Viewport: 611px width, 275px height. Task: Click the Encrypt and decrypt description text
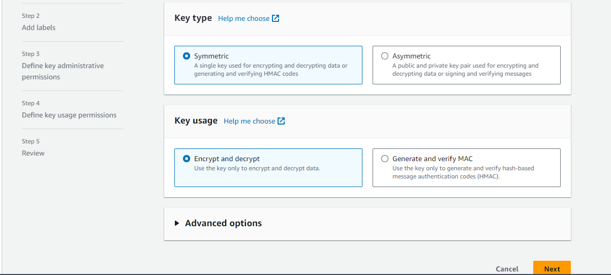pyautogui.click(x=257, y=168)
